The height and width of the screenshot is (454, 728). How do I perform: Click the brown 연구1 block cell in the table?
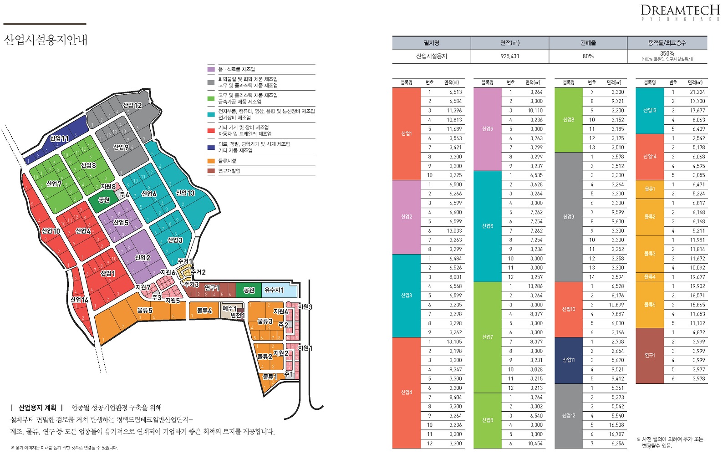[650, 356]
